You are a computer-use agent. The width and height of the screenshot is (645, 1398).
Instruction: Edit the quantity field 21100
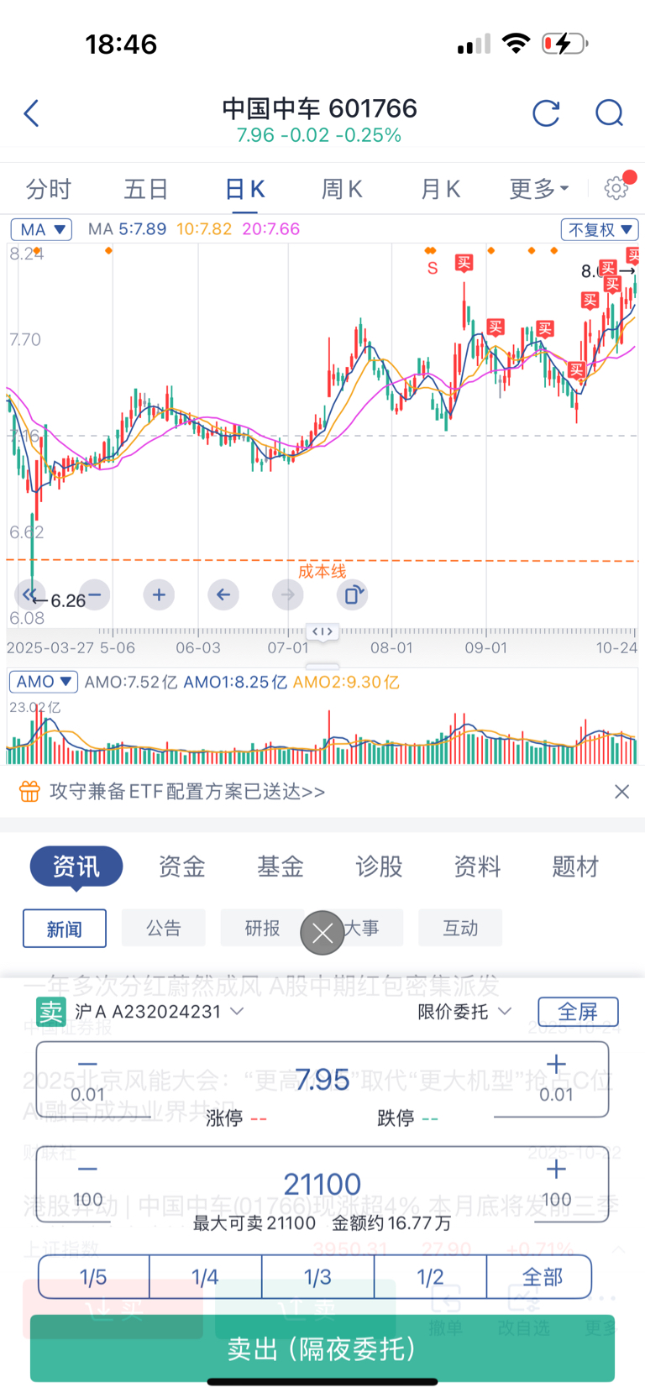click(322, 1184)
